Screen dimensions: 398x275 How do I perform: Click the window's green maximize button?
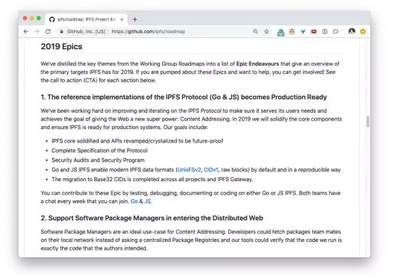pyautogui.click(x=39, y=18)
